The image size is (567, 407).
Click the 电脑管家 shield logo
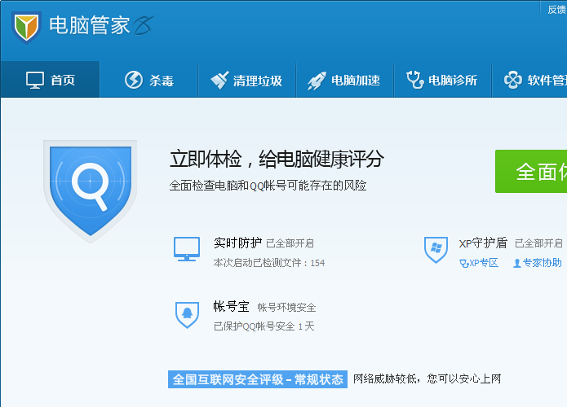coord(27,27)
